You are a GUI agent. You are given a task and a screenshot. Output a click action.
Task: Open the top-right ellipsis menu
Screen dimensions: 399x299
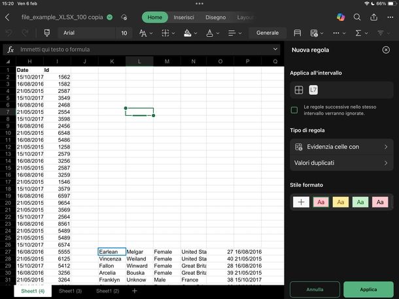click(390, 17)
